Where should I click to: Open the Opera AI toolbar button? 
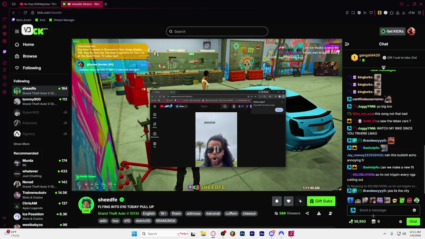412,13
